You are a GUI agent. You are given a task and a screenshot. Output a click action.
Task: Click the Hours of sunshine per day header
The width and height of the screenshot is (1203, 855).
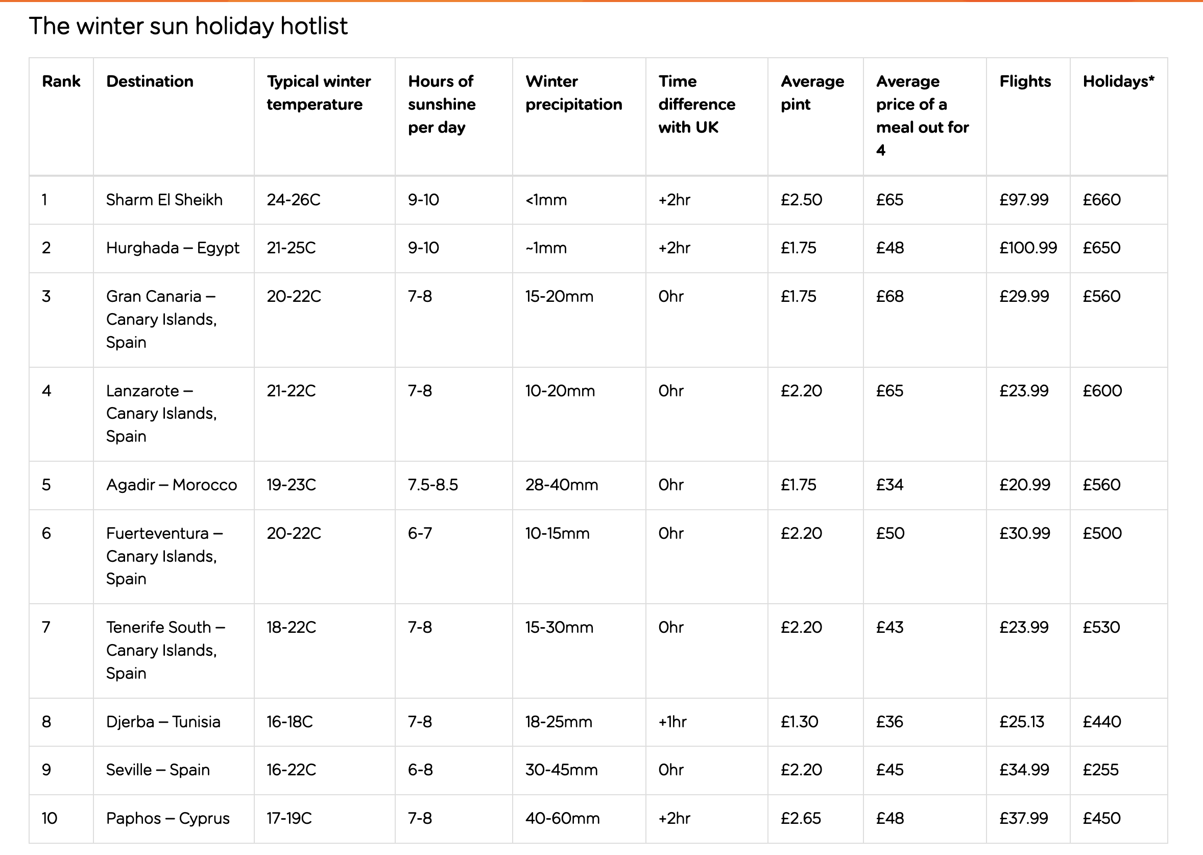pyautogui.click(x=441, y=104)
